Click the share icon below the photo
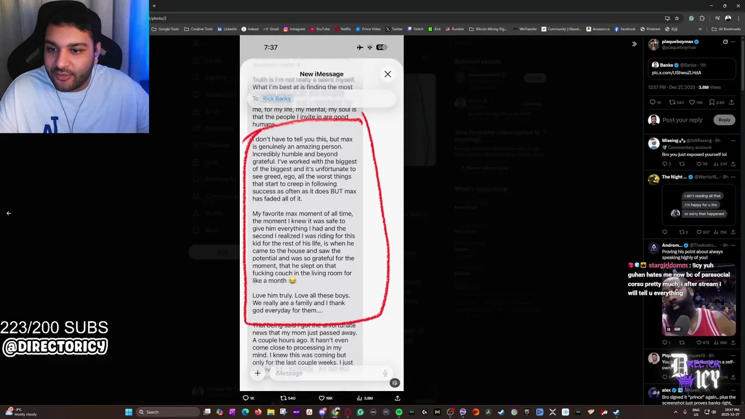Viewport: 745px width, 419px height. tap(398, 398)
